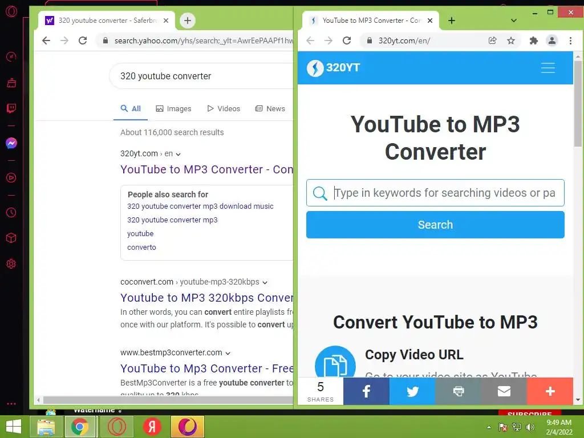Viewport: 584px width, 438px height.
Task: Open a new tab in the Yahoo search window
Action: click(188, 21)
